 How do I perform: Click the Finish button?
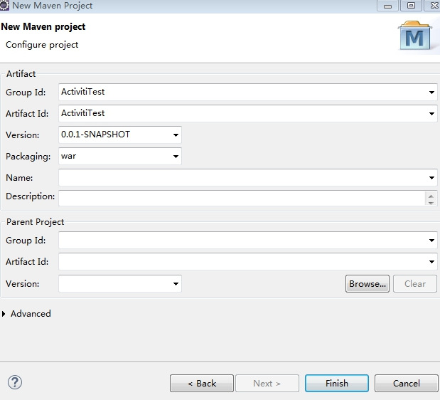pos(337,383)
